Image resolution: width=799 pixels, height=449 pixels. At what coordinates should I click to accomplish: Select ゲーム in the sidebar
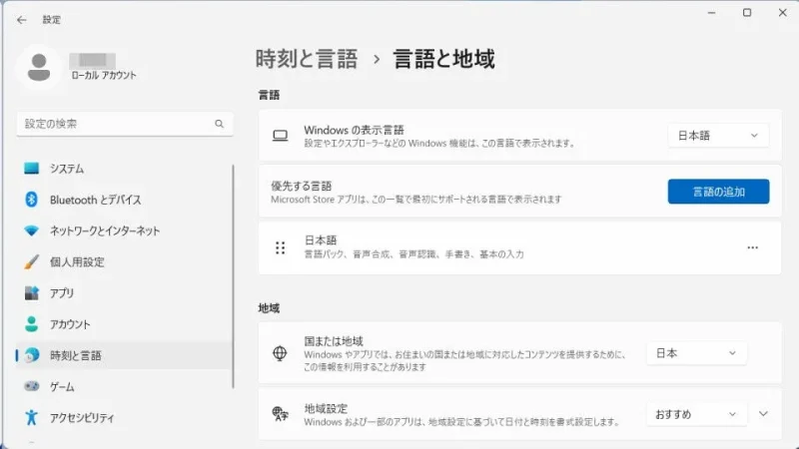62,386
